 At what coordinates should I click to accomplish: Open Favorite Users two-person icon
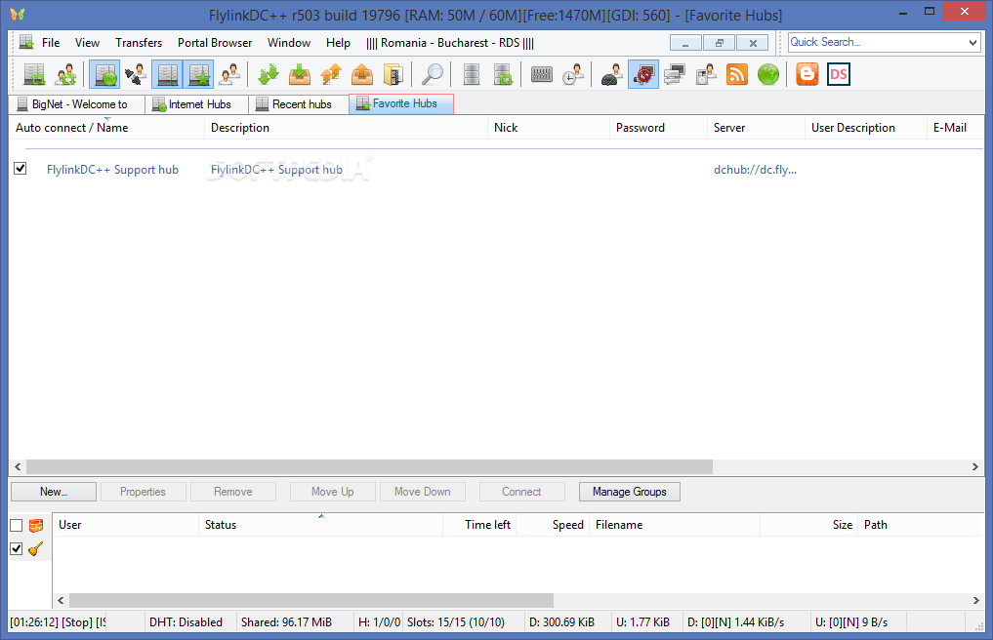(x=229, y=75)
